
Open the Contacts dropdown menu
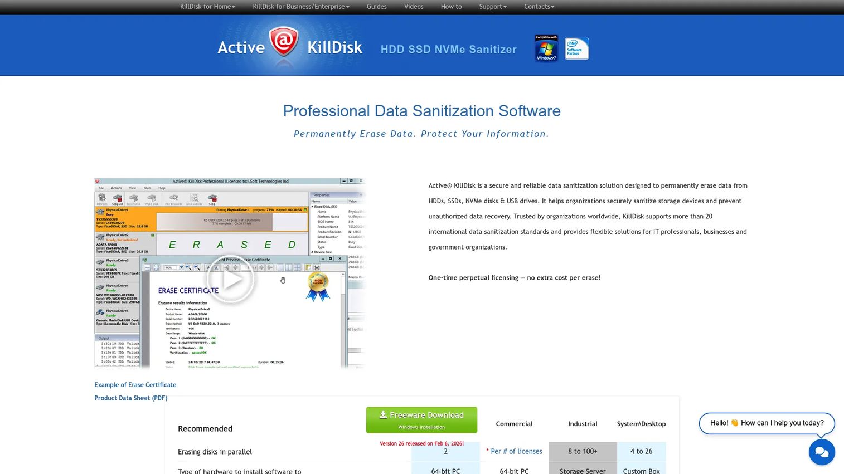pos(539,7)
